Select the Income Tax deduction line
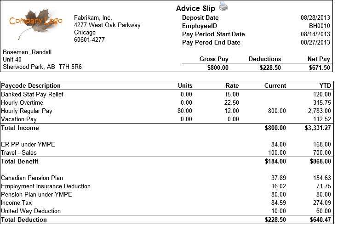 16,203
